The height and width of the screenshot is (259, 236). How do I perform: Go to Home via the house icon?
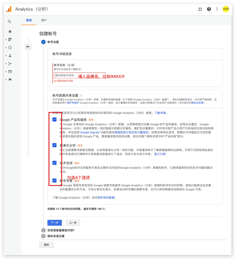[x=10, y=31]
